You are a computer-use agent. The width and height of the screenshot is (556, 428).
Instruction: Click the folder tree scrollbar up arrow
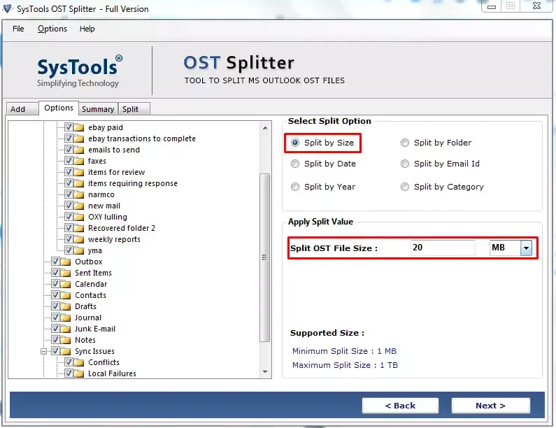(265, 128)
